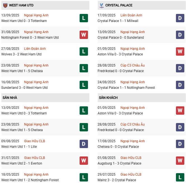The image size is (186, 184).
Task: Select the SÂN NHÀ section header
Action: click(10, 98)
